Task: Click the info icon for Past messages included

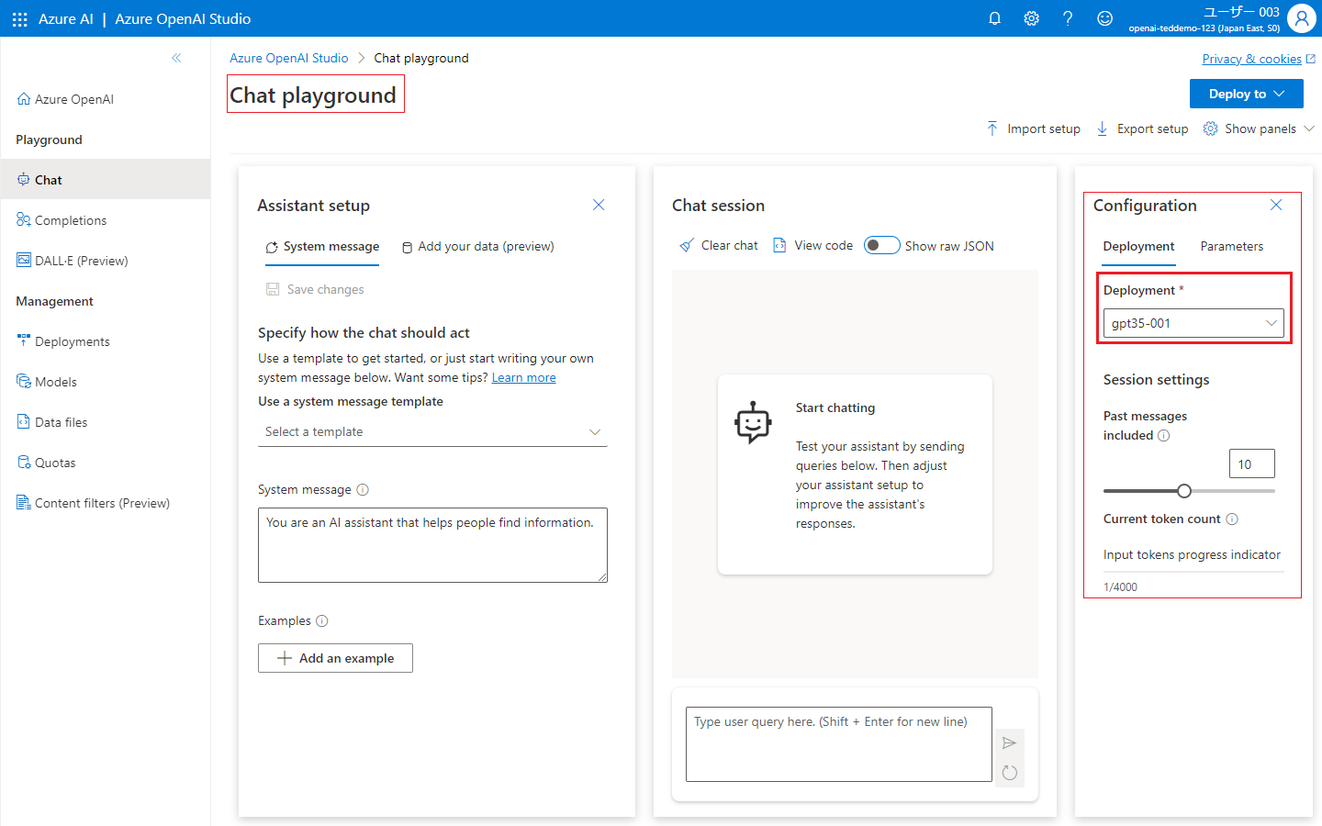Action: (x=1164, y=435)
